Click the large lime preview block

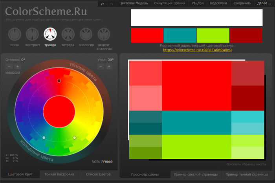(x=196, y=147)
